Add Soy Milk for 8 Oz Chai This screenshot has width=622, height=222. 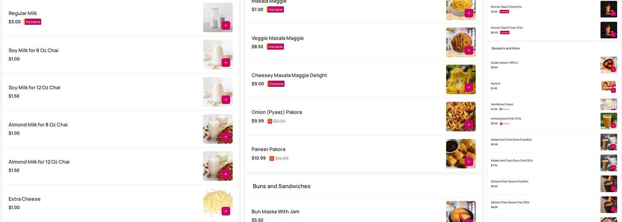(226, 63)
